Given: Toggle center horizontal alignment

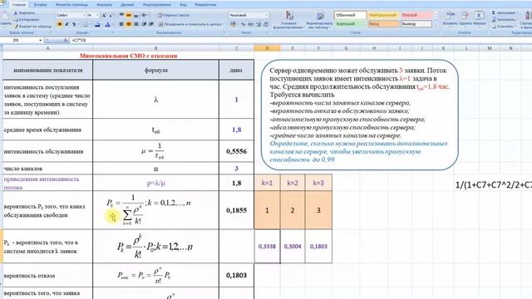Looking at the screenshot, I should tap(129, 24).
